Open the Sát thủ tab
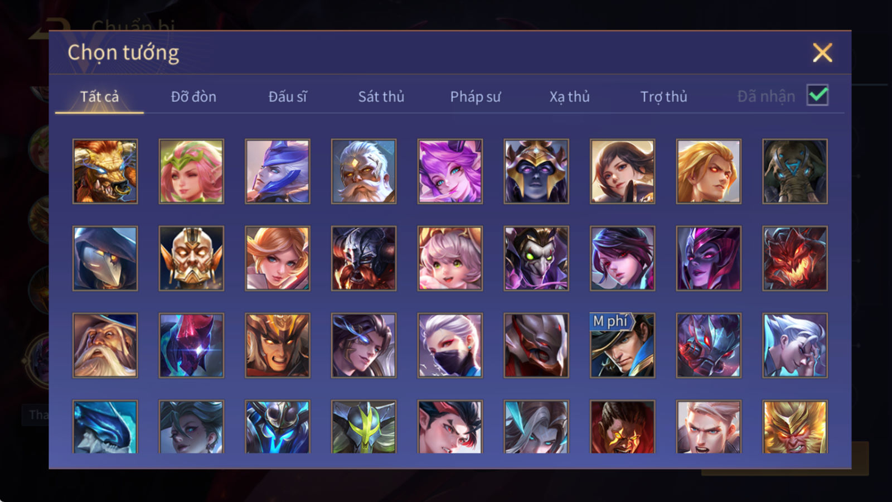 381,96
